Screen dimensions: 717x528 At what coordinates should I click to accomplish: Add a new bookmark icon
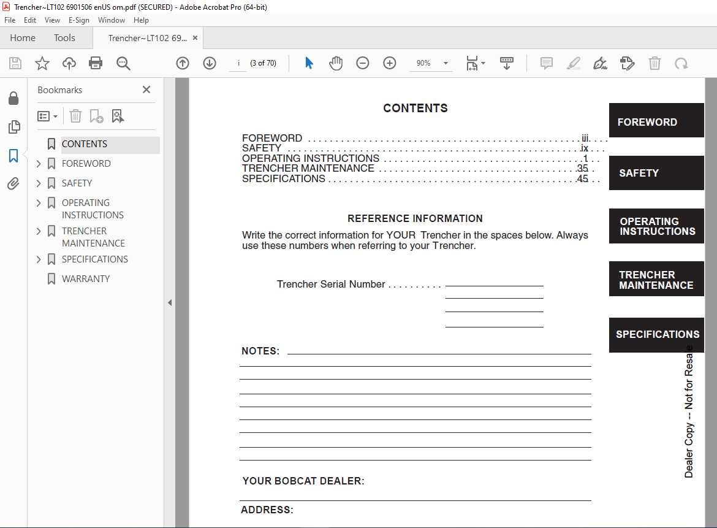coord(96,117)
